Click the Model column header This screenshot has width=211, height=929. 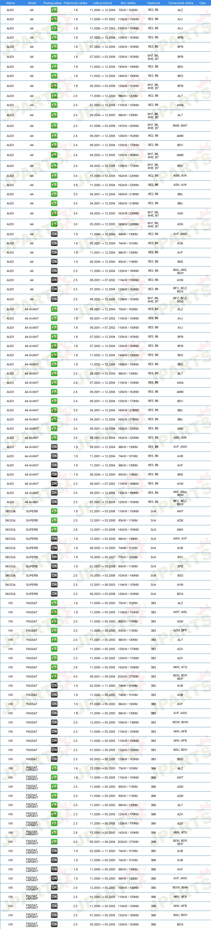pyautogui.click(x=32, y=3)
